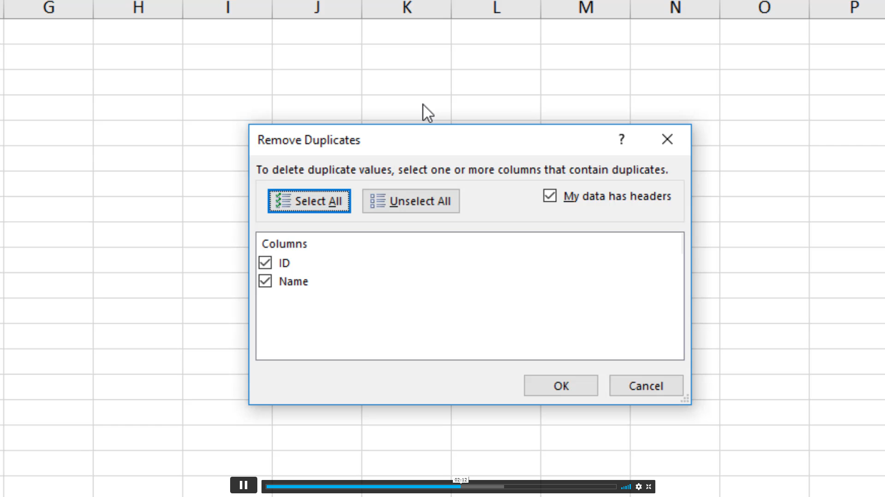Uncheck the Name column checkbox
This screenshot has width=885, height=497.
click(265, 281)
